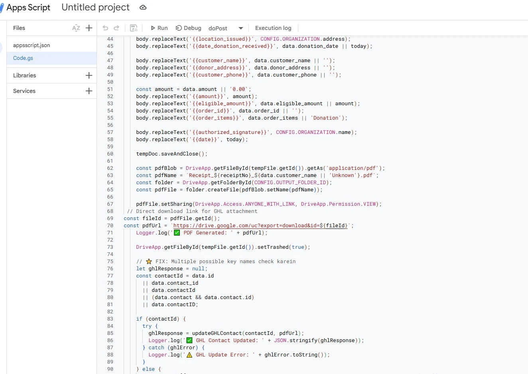The image size is (528, 374).
Task: Click '{{eligible_amount}}' replaceText line
Action: (248, 104)
